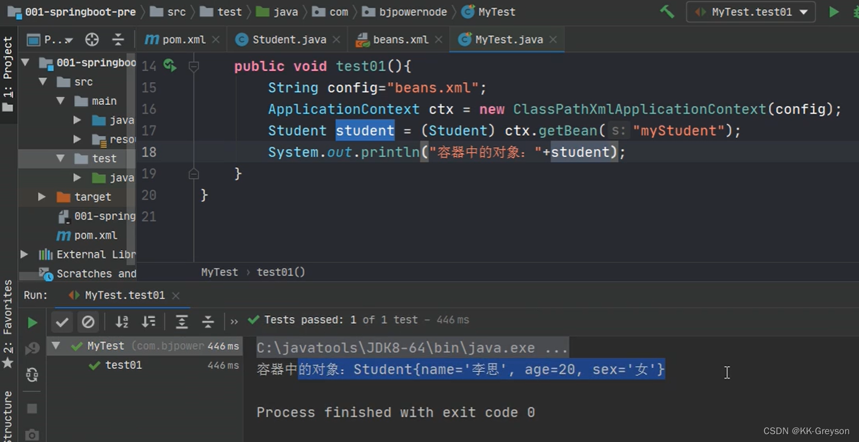Click the test01() editor breadcrumb below the code
This screenshot has height=442, width=859.
[x=281, y=272]
